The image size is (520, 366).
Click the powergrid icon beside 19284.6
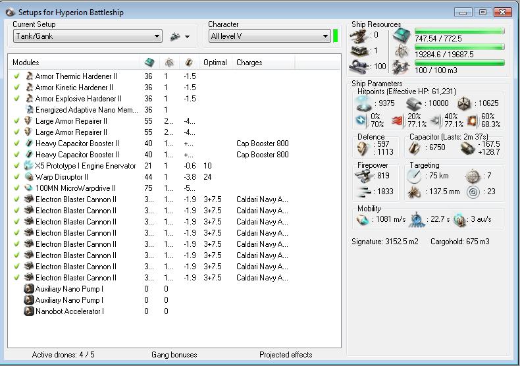pos(402,51)
